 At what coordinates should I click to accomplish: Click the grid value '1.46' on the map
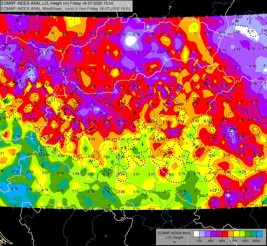[208, 51]
